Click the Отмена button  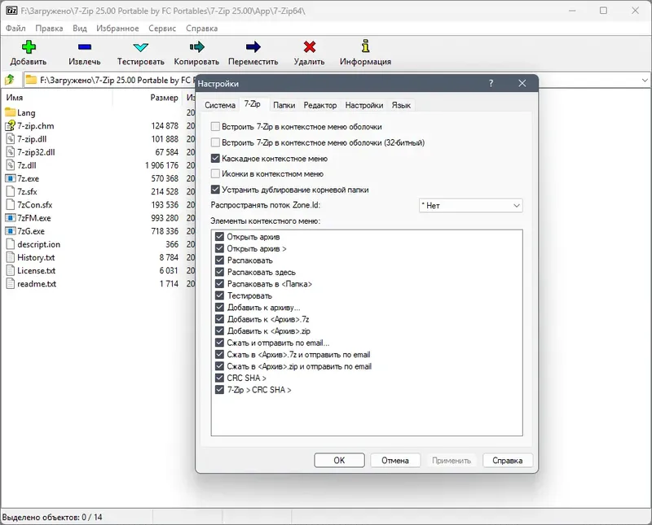pos(395,460)
